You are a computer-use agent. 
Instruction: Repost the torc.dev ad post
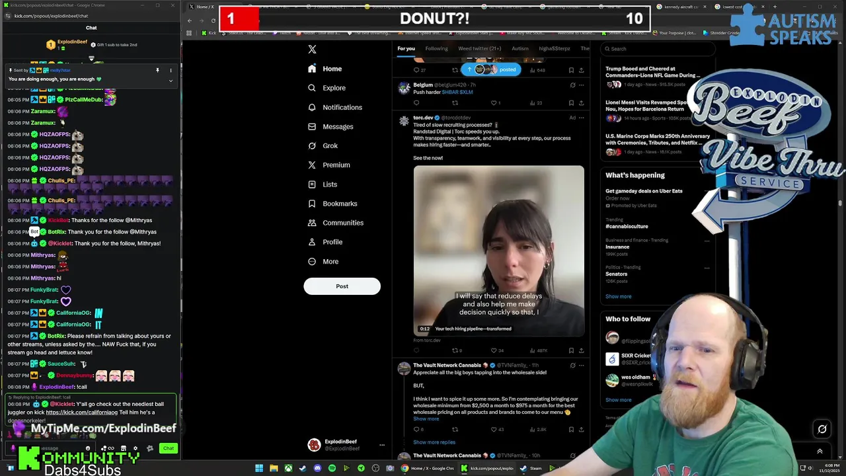(x=456, y=350)
